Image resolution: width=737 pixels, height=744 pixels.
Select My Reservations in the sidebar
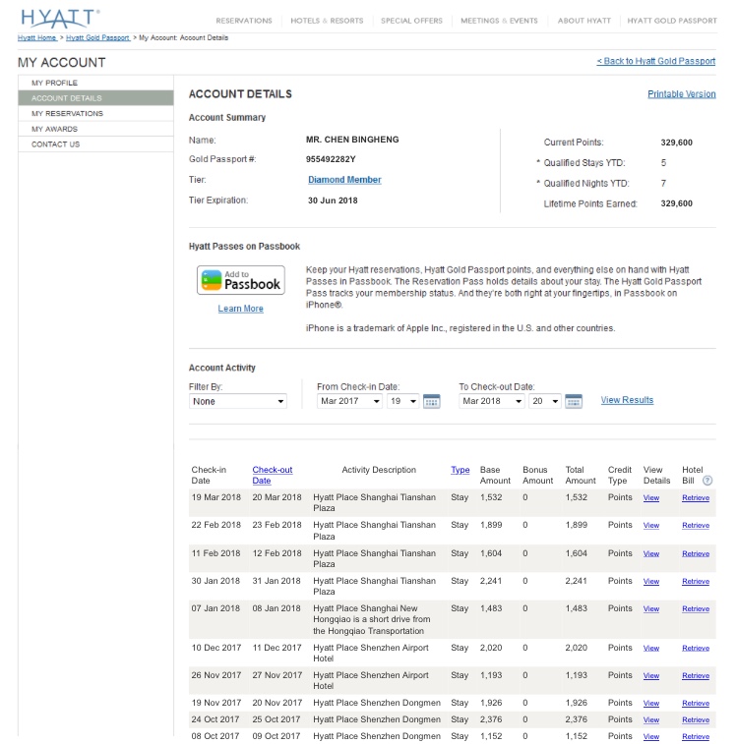point(95,113)
